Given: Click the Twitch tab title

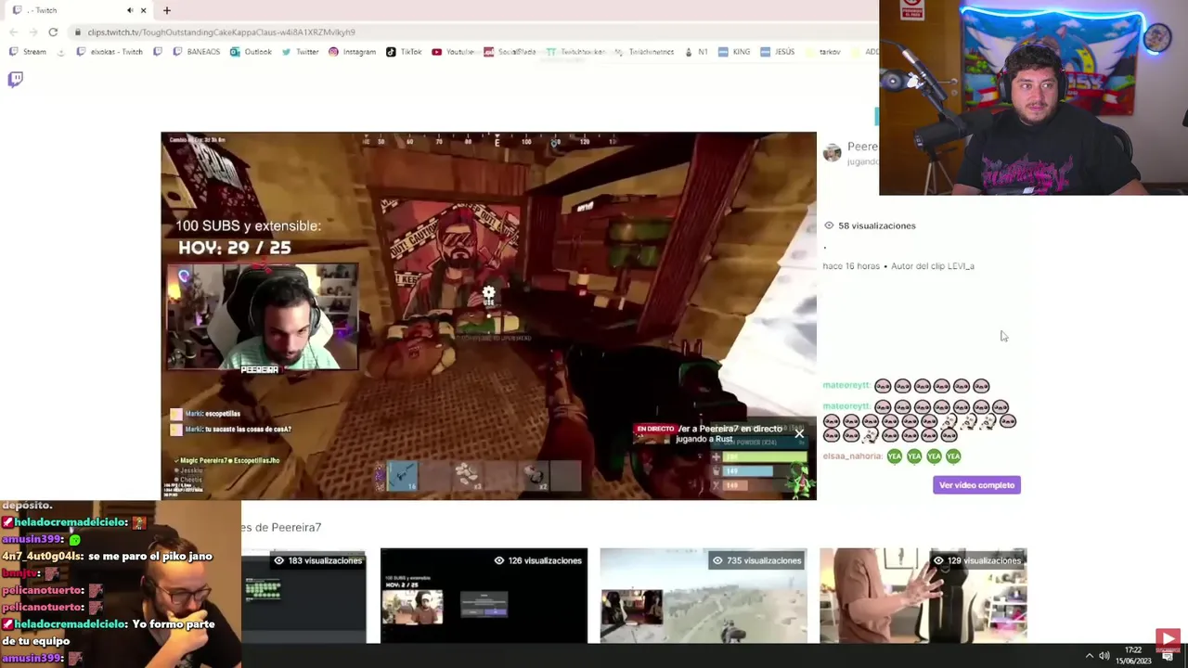Looking at the screenshot, I should coord(42,10).
